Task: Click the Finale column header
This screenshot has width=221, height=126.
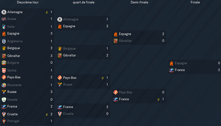Action: 195,2
